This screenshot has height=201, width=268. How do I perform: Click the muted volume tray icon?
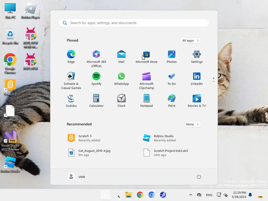point(226,195)
